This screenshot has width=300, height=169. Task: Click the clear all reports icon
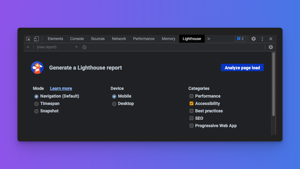(84, 47)
